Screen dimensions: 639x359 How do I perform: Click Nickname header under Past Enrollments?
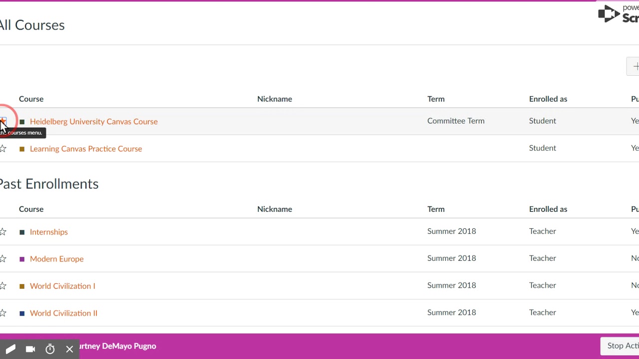[275, 209]
